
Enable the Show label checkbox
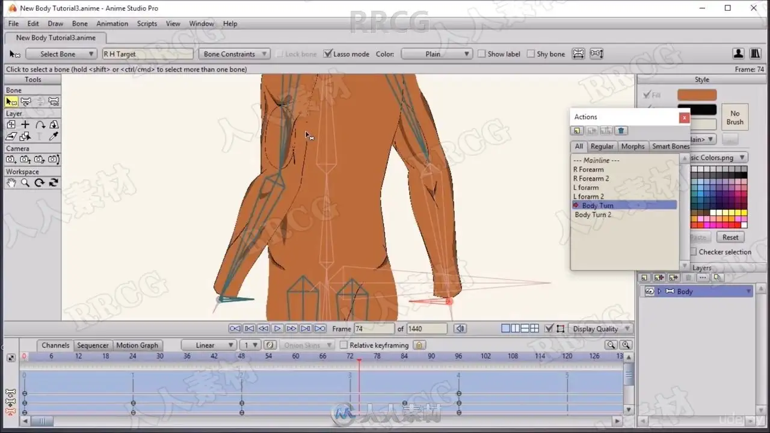click(x=481, y=54)
